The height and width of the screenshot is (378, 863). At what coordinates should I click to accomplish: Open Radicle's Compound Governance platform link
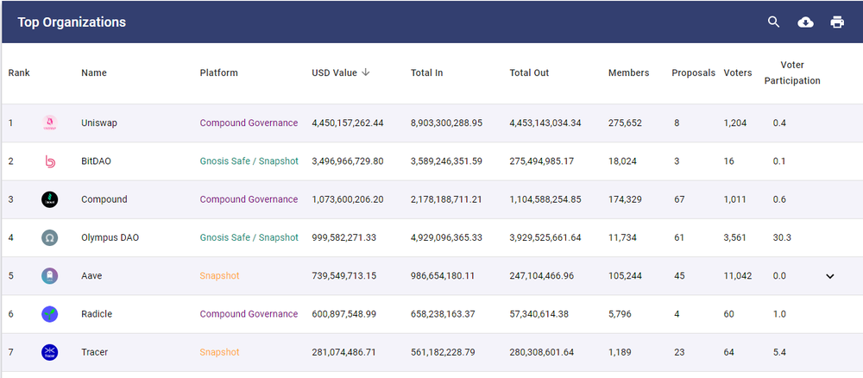(x=249, y=314)
